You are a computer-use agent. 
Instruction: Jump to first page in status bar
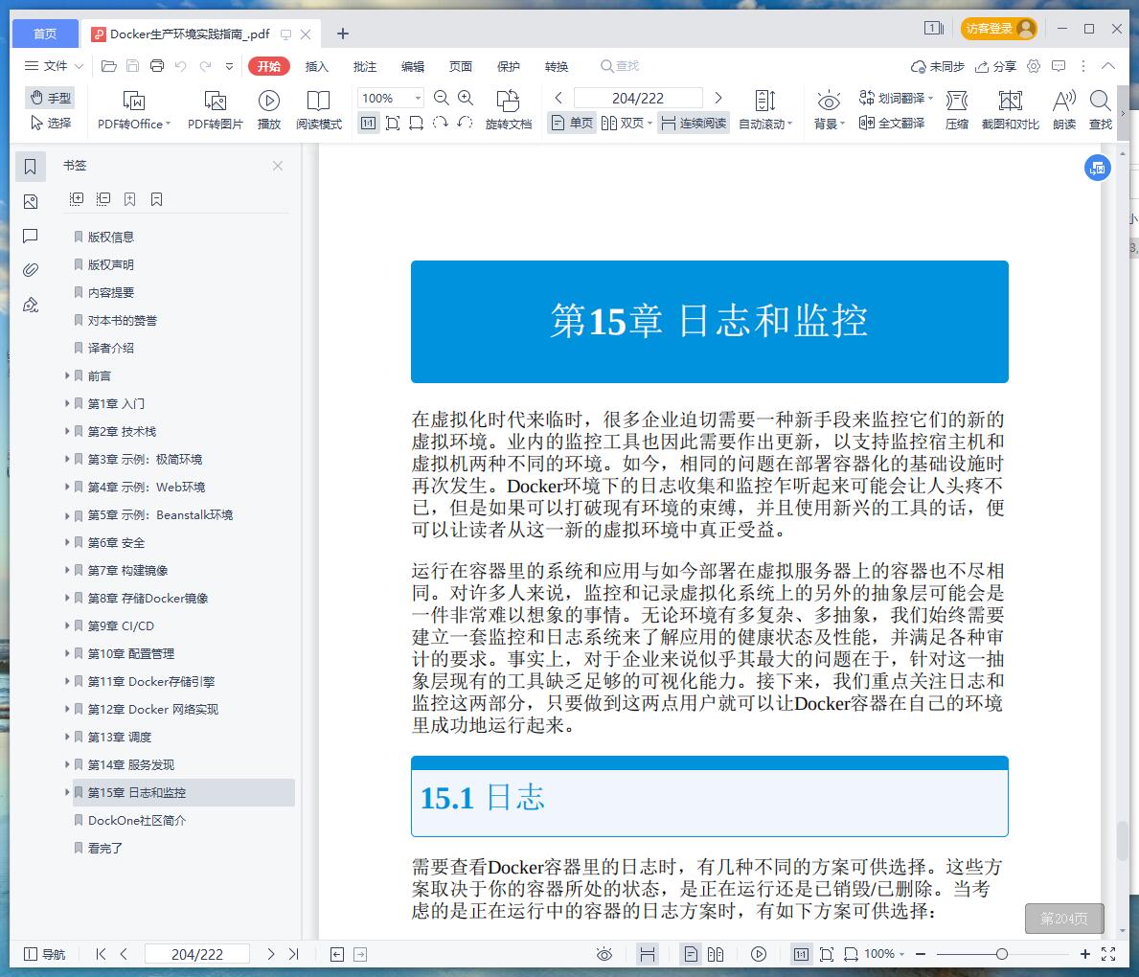pos(101,954)
